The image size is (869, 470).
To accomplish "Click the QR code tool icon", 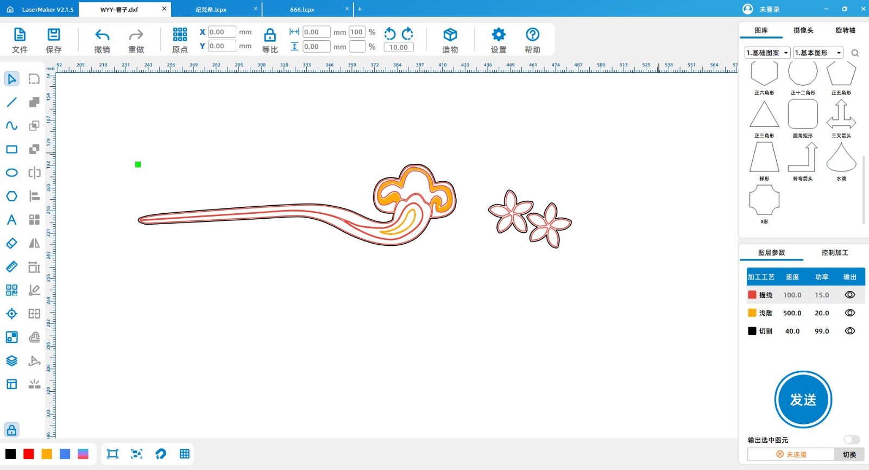I will click(x=11, y=290).
